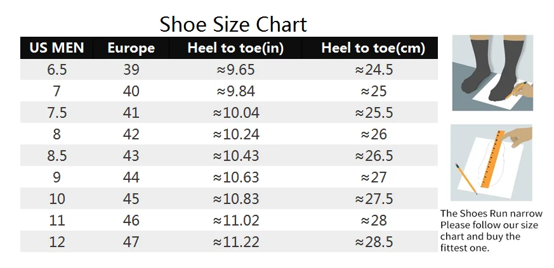Image resolution: width=554 pixels, height=268 pixels.
Task: Click the ≈26 cm cell
Action: point(373,134)
